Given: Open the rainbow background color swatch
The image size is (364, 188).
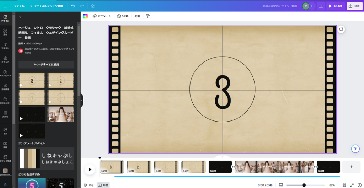Looking at the screenshot, I should coord(85,16).
